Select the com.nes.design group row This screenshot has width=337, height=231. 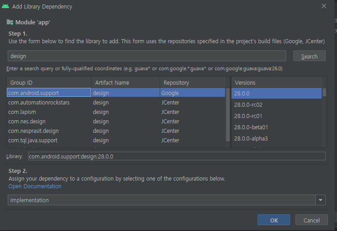click(116, 122)
